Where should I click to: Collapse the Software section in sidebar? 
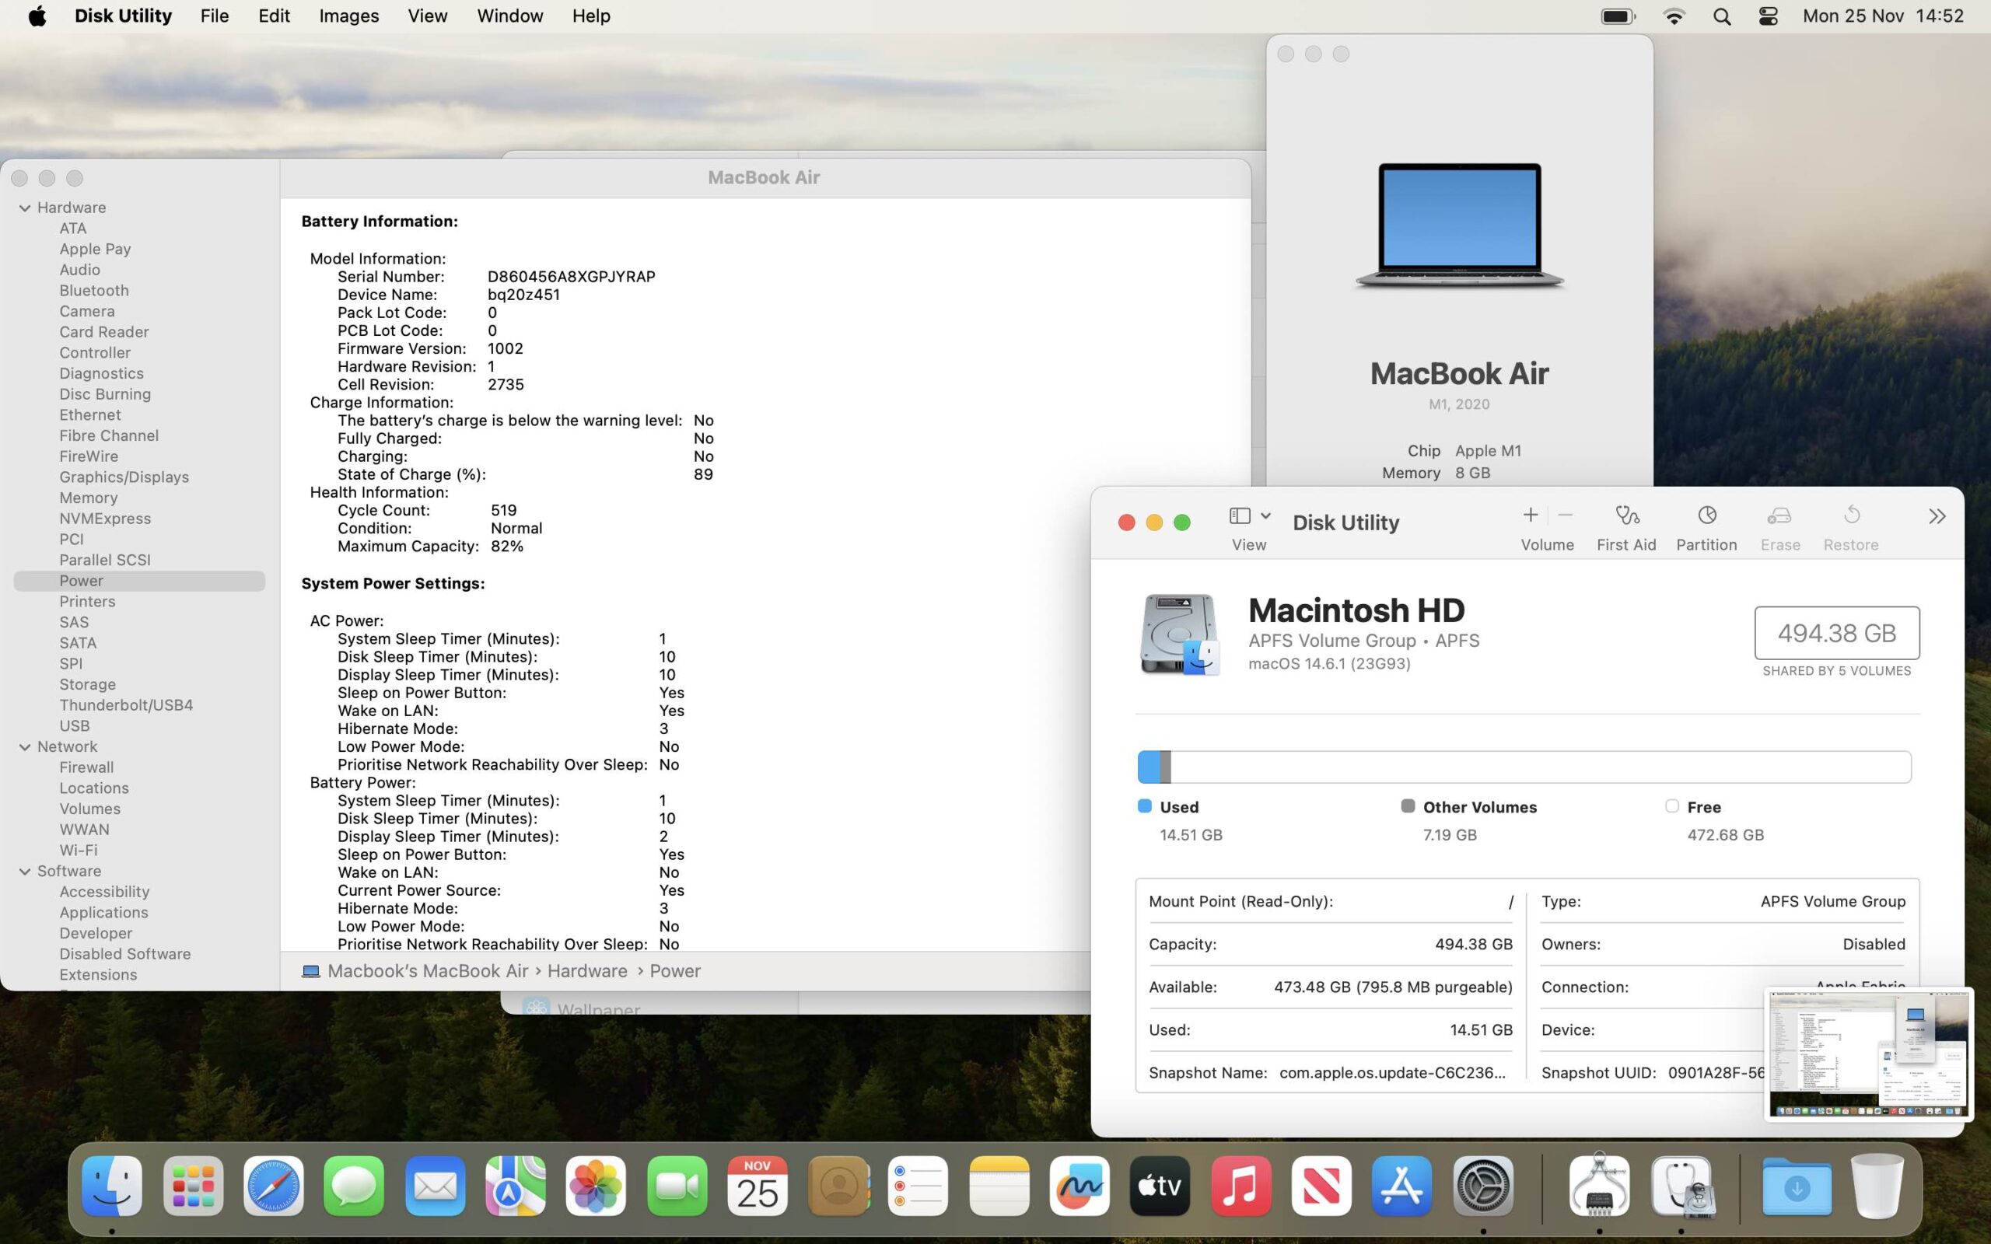[25, 872]
